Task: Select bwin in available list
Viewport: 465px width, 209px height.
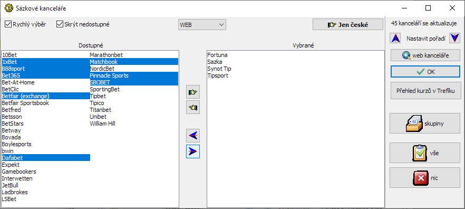Action: 46,151
